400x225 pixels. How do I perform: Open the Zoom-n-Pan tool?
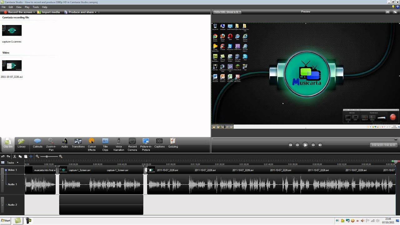(51, 144)
